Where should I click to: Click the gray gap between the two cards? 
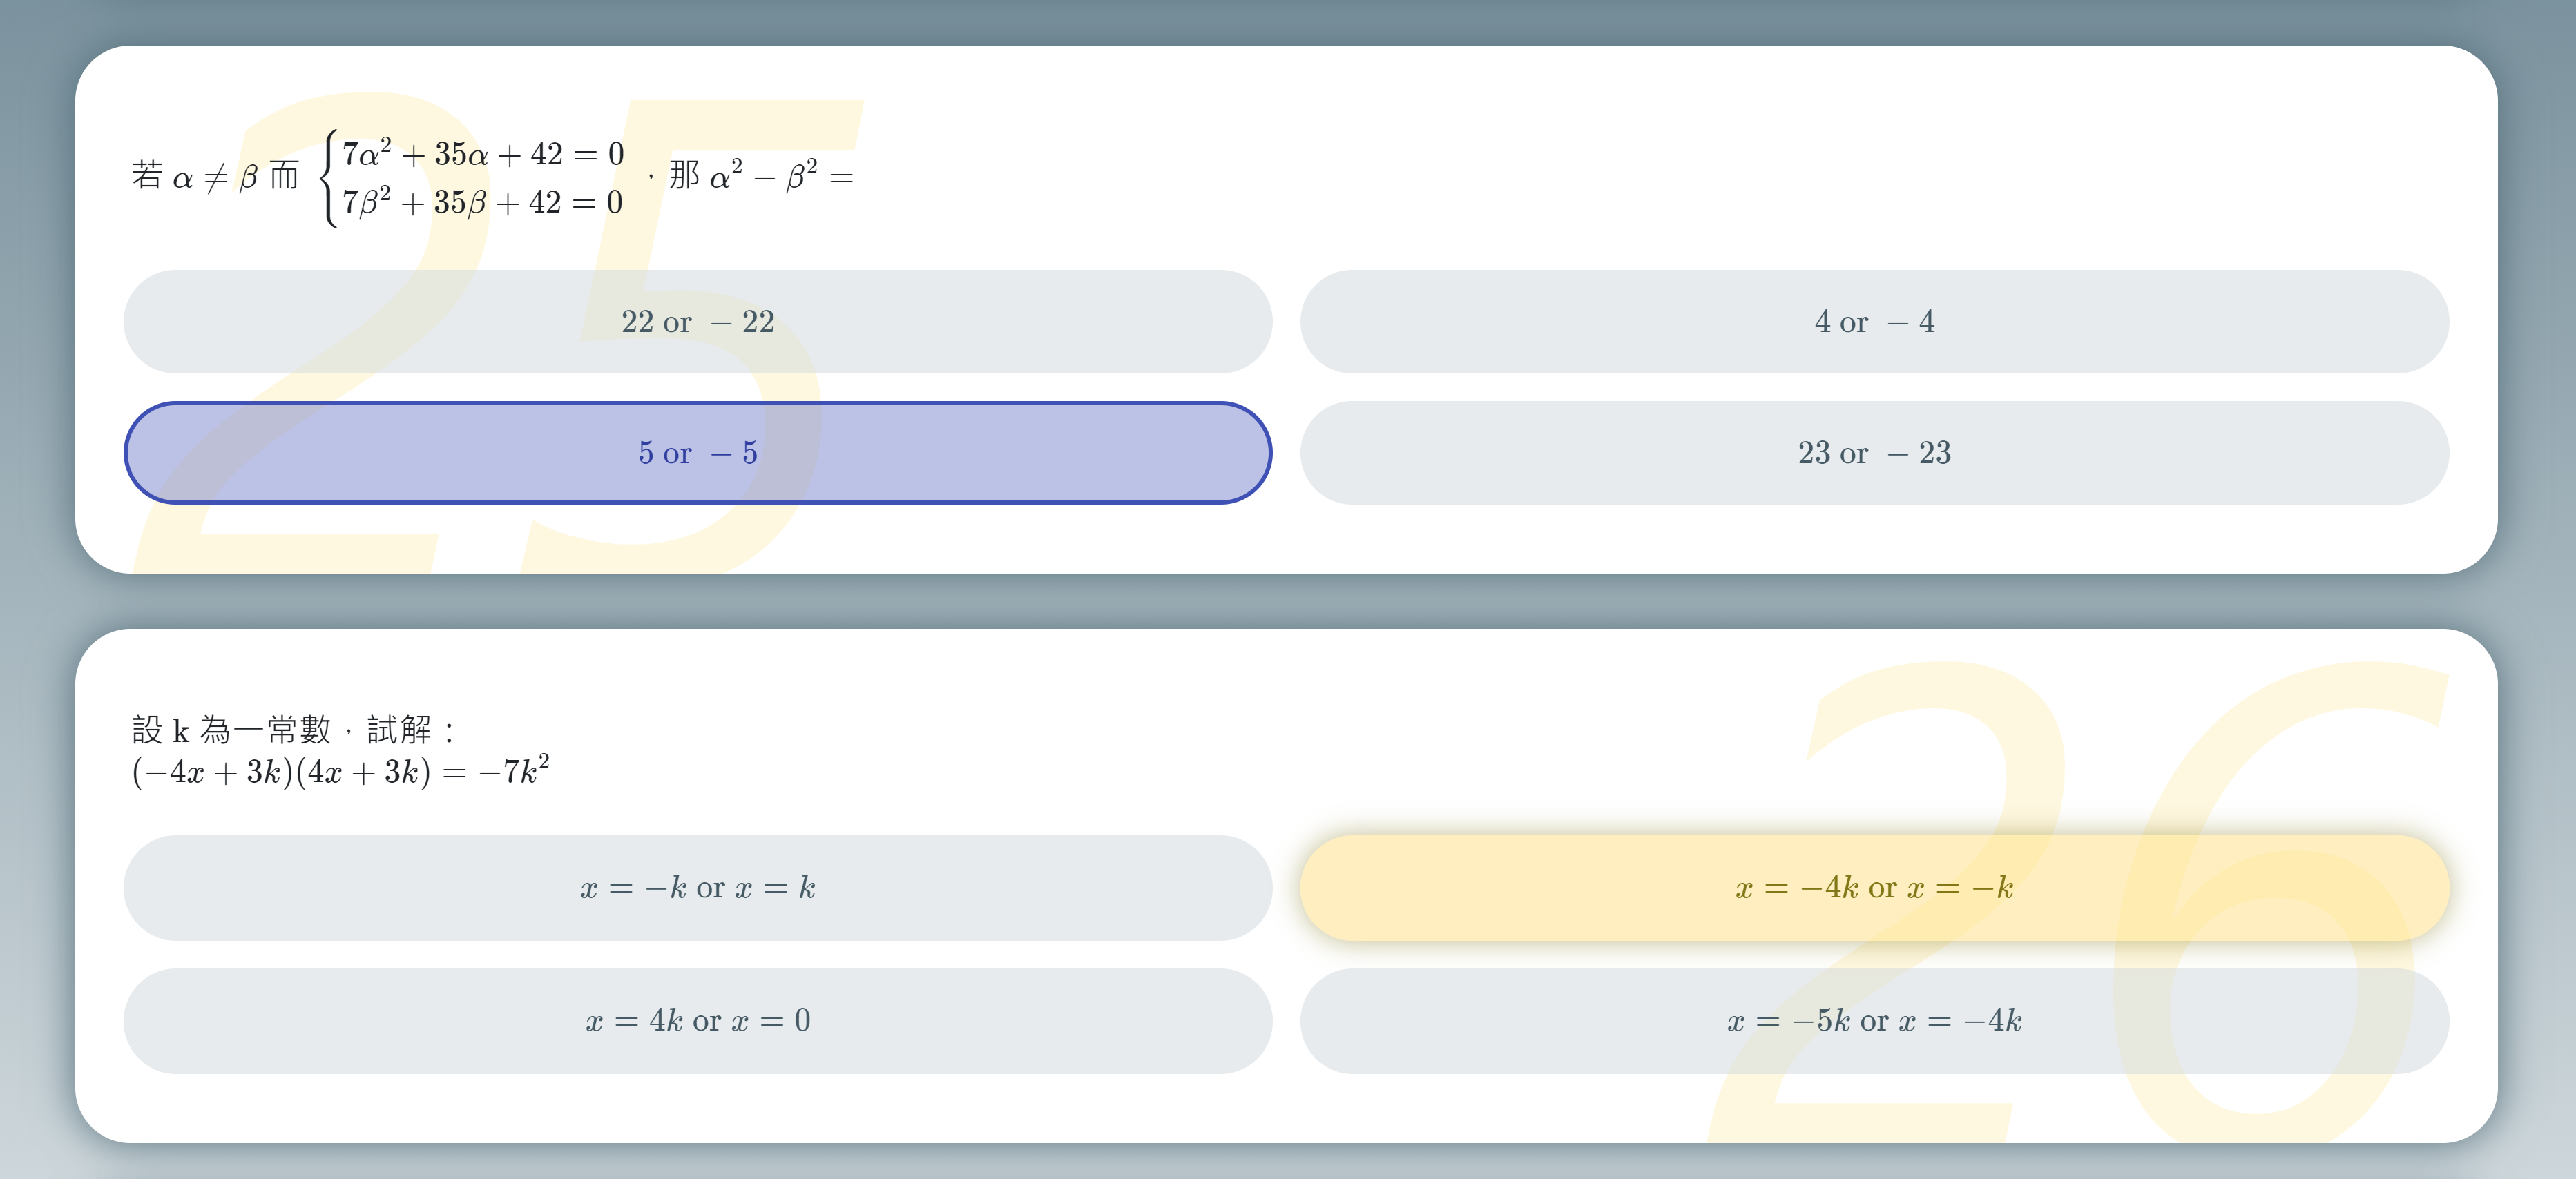pos(1287,601)
